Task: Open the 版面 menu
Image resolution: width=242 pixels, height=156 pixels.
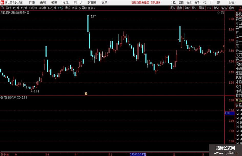Action: [x=181, y=3]
